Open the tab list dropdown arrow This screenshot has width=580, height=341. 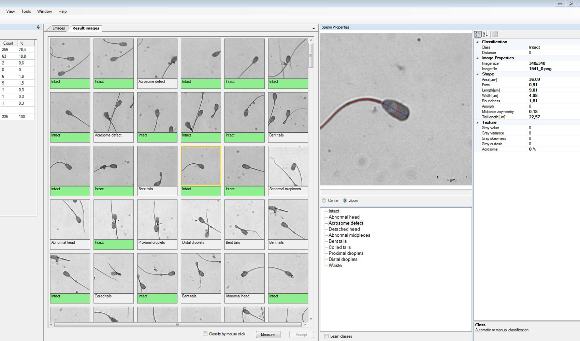(314, 28)
